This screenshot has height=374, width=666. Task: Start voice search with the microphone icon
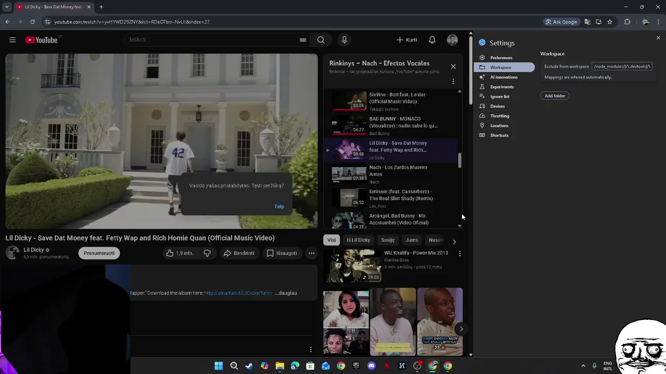[344, 40]
